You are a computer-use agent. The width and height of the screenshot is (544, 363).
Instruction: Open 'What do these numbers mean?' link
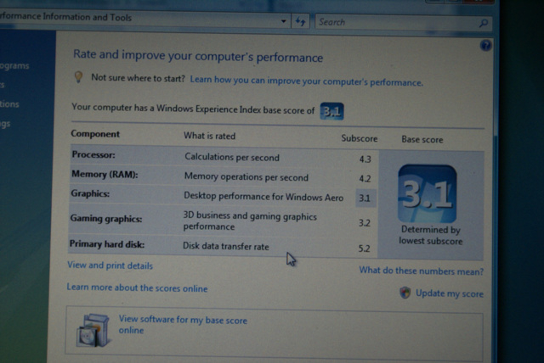(422, 271)
